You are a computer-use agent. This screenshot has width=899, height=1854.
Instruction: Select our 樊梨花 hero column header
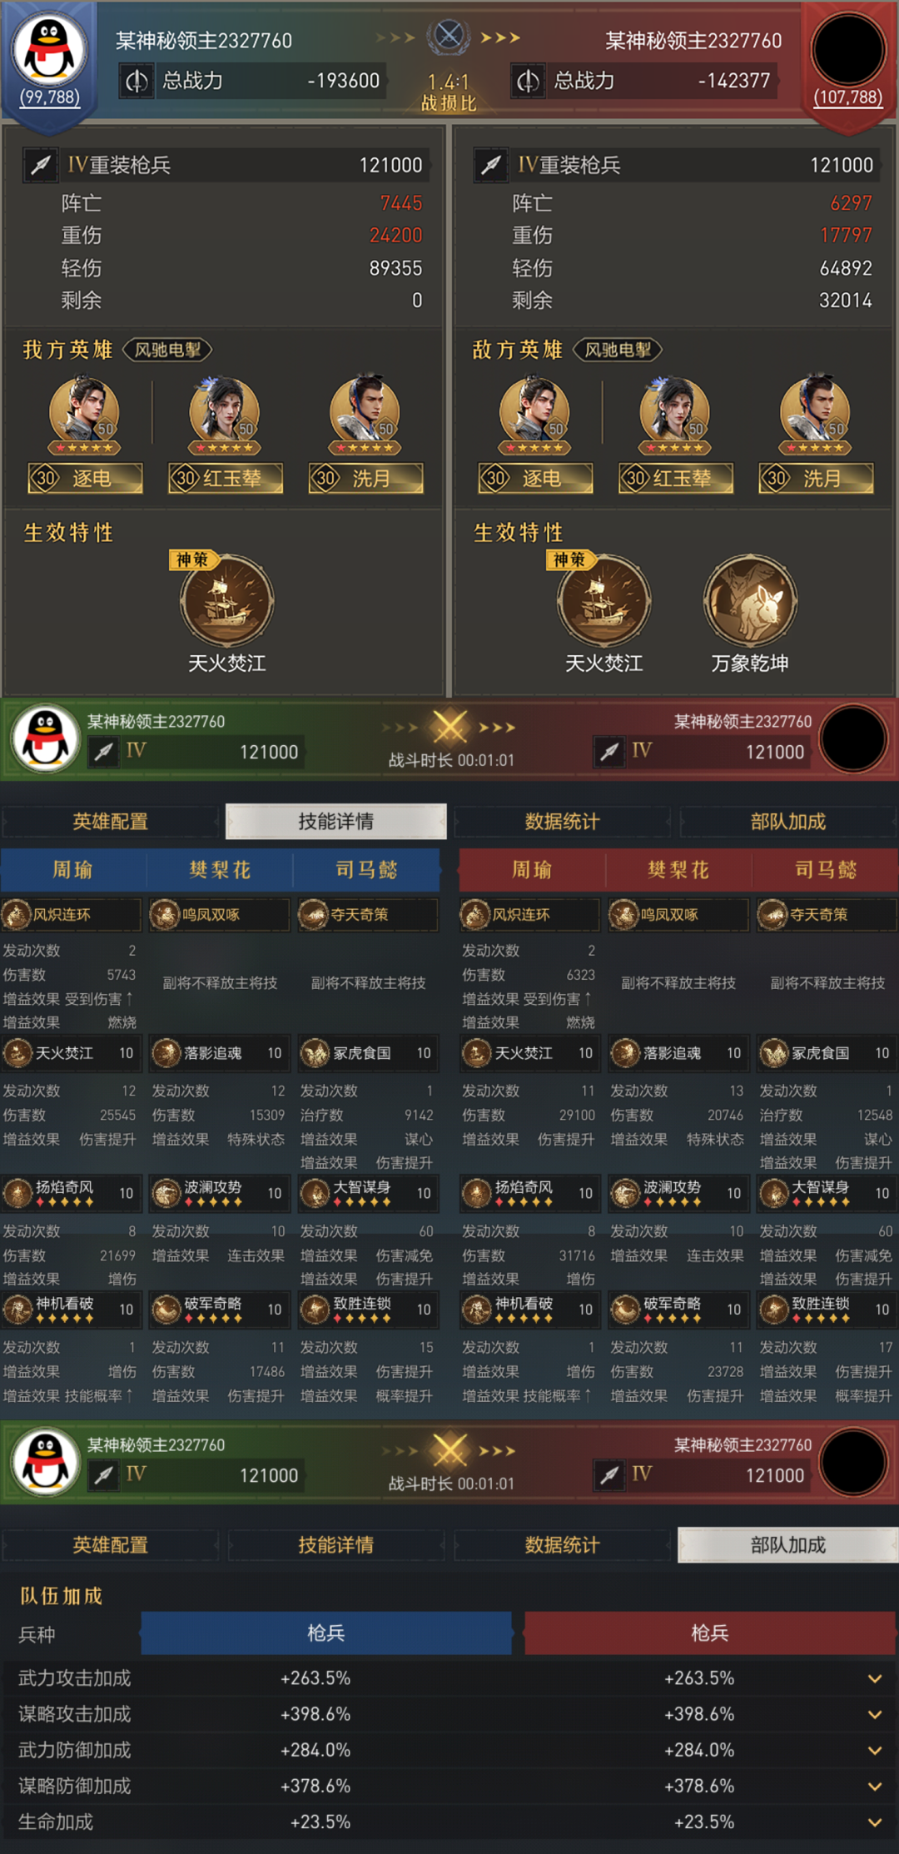[220, 870]
